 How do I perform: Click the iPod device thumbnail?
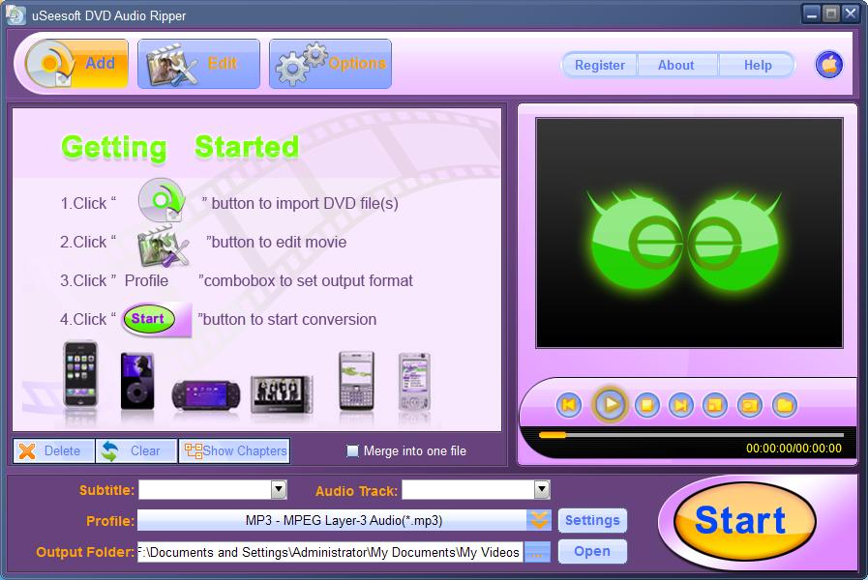[x=137, y=381]
